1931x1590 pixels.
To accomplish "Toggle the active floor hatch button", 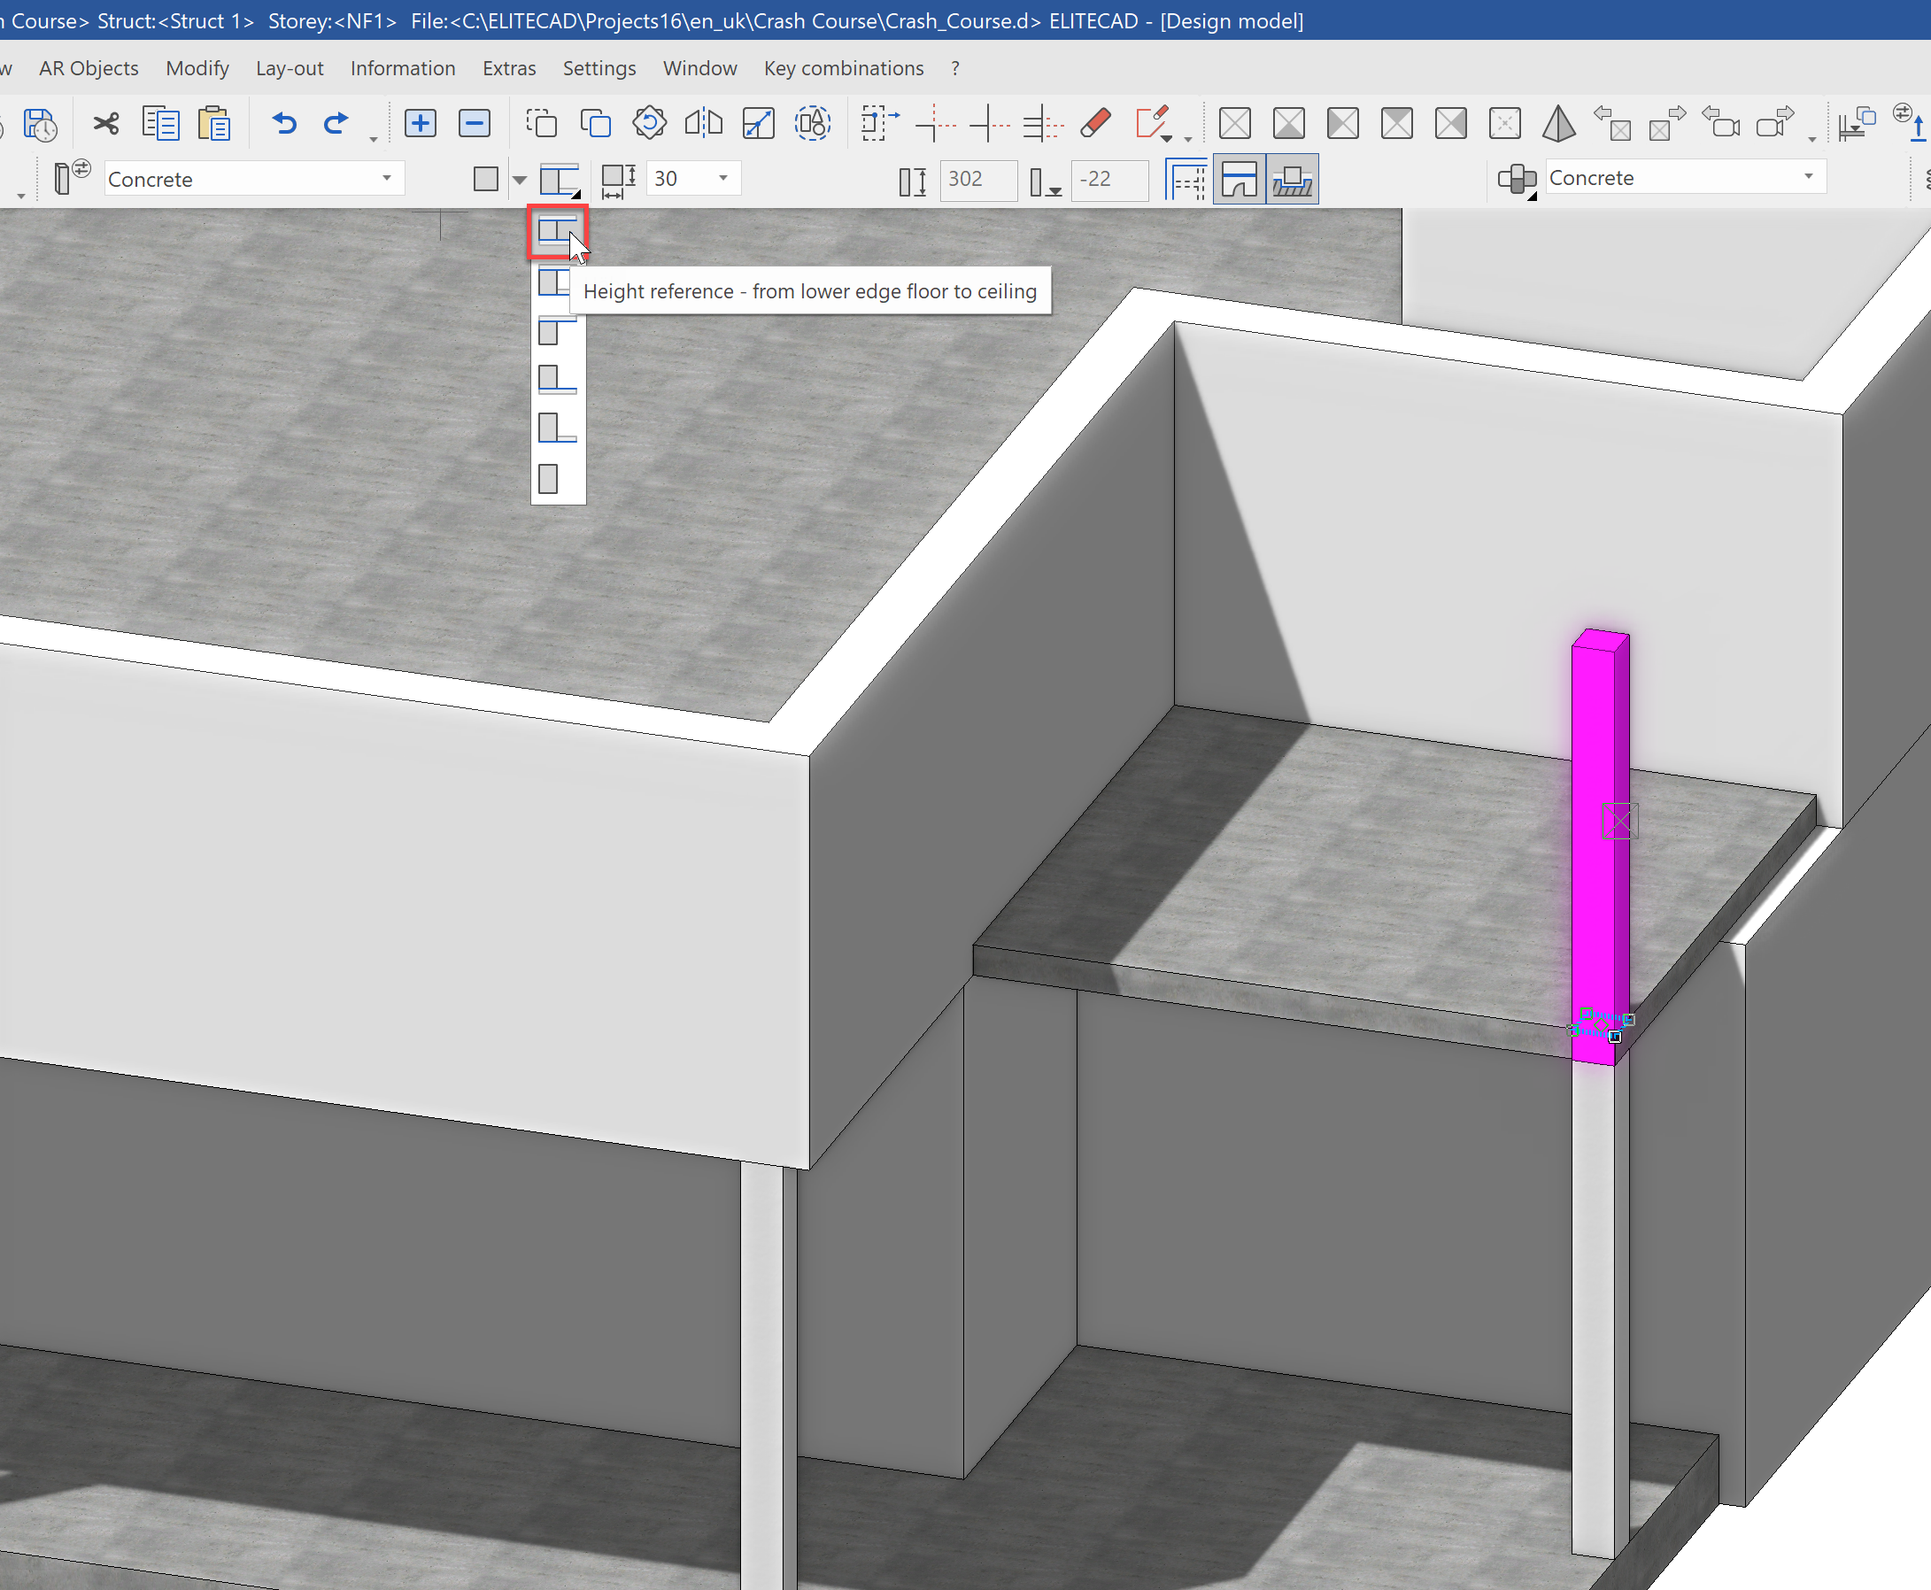I will [1293, 180].
